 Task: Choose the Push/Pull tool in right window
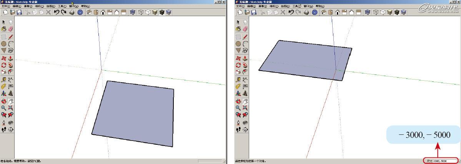point(245,58)
